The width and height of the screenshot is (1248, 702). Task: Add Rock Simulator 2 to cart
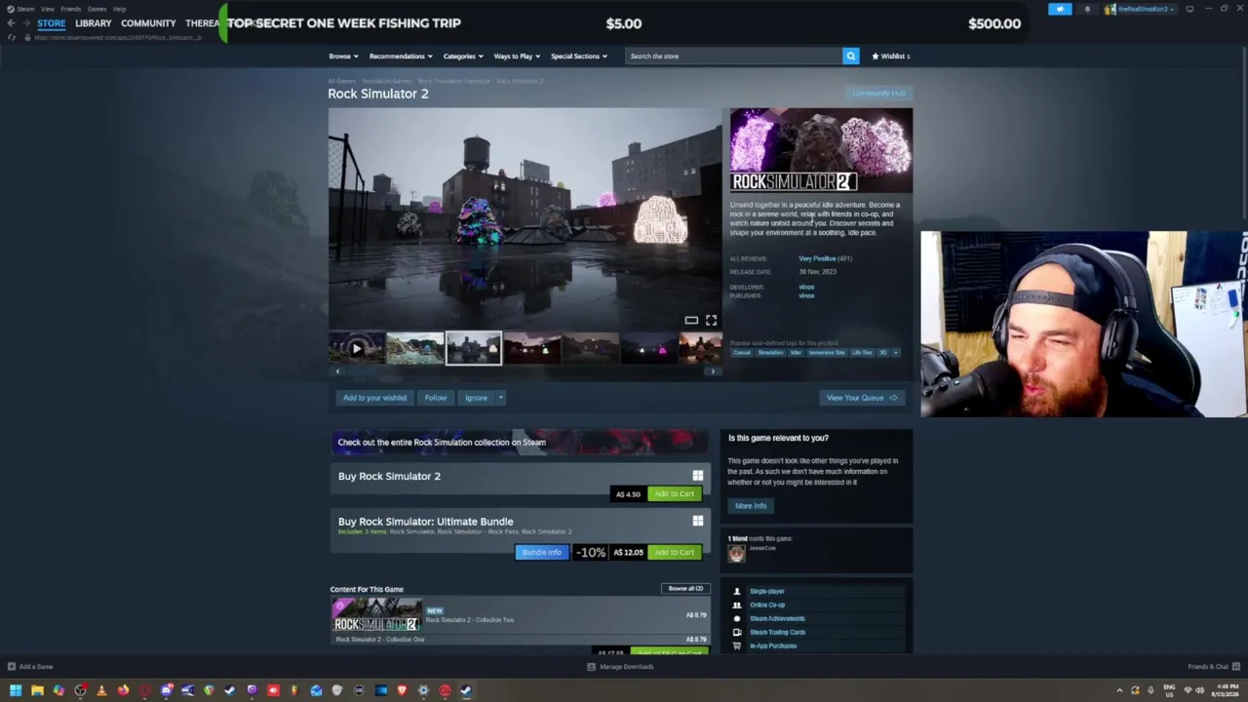(675, 493)
